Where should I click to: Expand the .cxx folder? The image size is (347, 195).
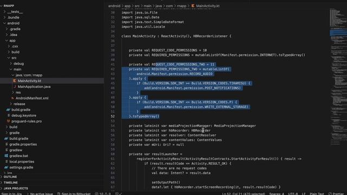point(9,46)
